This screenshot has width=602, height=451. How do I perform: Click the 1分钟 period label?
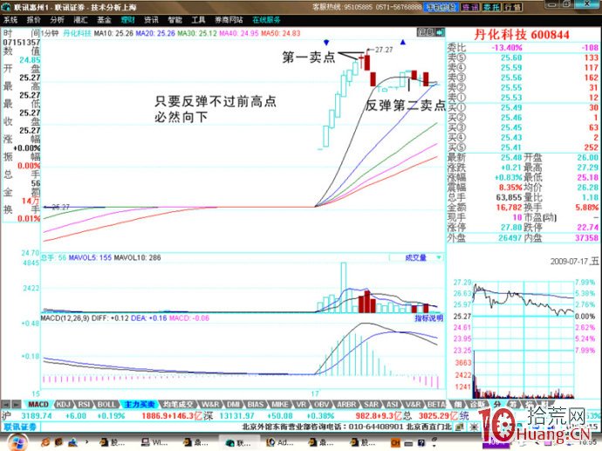click(50, 33)
